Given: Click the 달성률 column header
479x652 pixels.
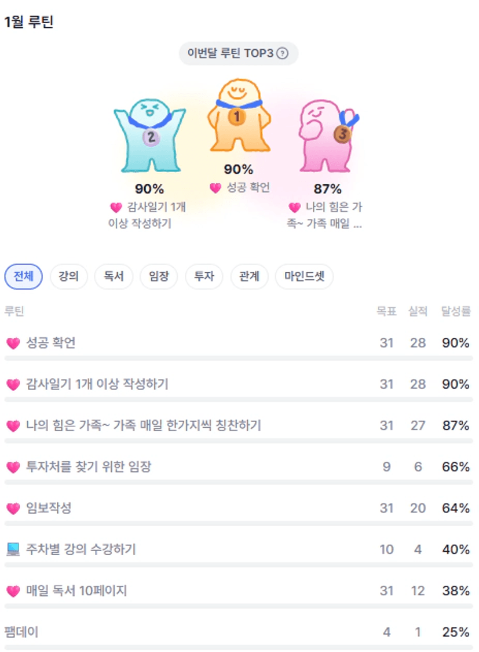Looking at the screenshot, I should pos(456,311).
